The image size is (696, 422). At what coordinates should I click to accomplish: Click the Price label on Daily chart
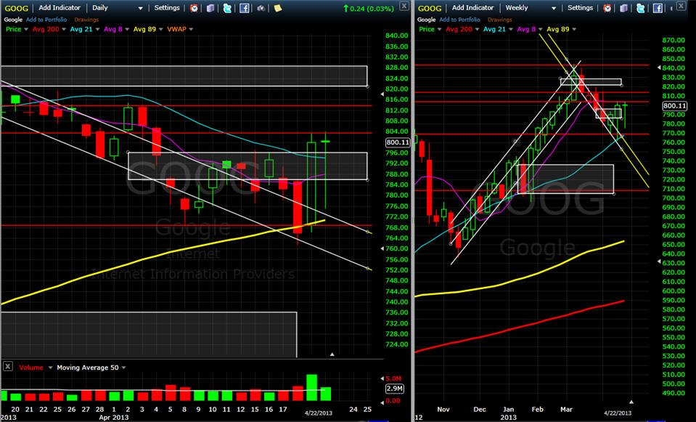(13, 29)
